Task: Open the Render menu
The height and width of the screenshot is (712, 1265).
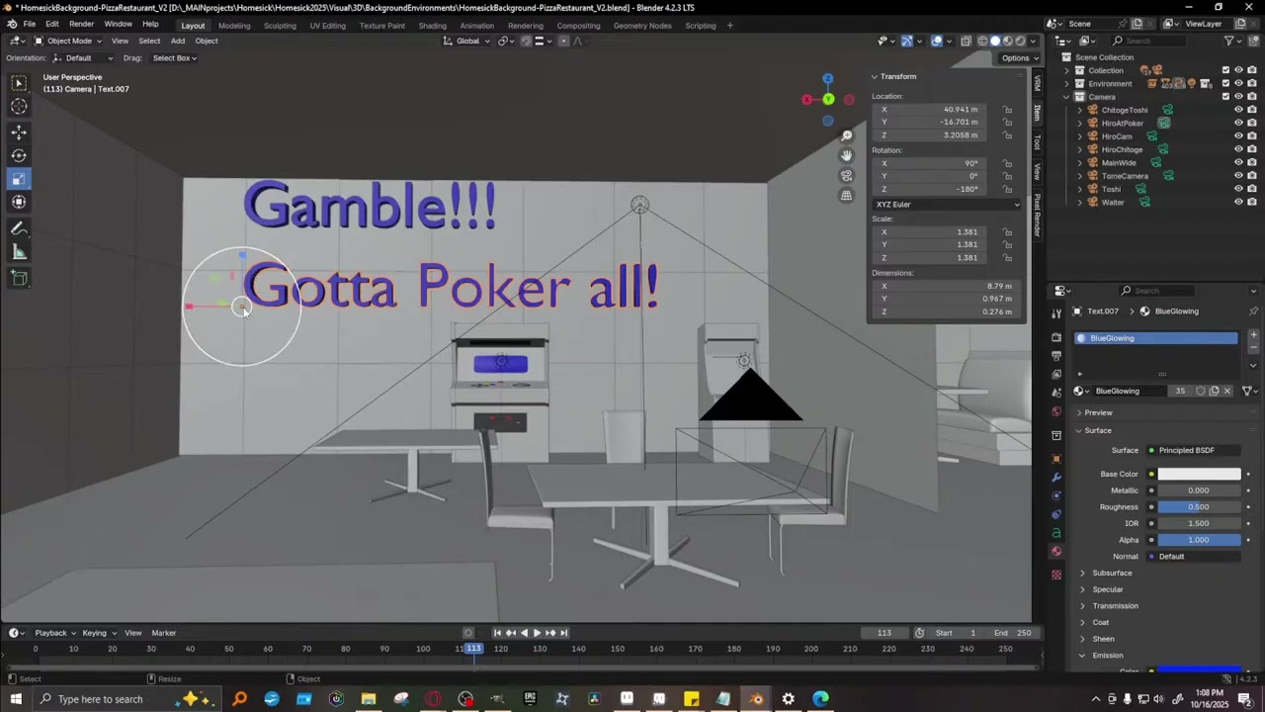Action: click(82, 25)
